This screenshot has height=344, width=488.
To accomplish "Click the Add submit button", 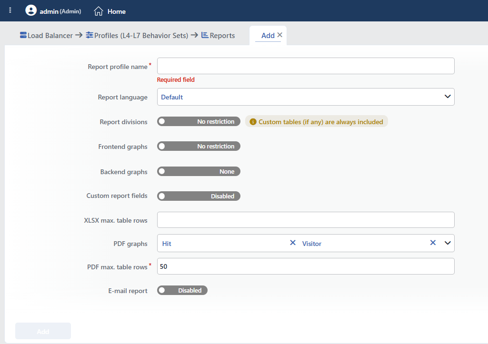I will tap(43, 331).
